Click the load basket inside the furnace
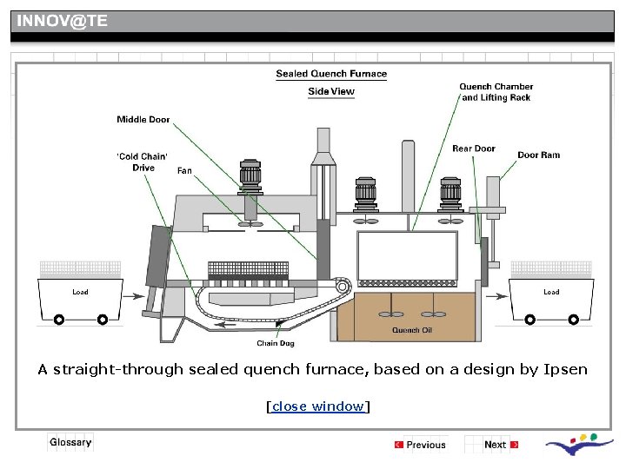Viewport: 626px width, 469px height. [249, 271]
